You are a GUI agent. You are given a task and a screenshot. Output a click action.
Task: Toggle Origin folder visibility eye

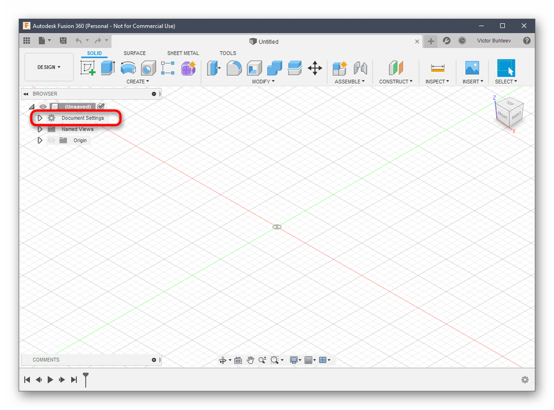tap(51, 141)
